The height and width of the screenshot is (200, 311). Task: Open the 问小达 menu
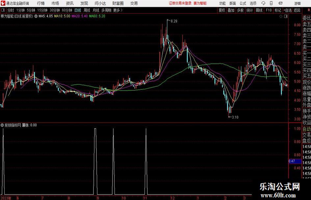tap(100, 3)
